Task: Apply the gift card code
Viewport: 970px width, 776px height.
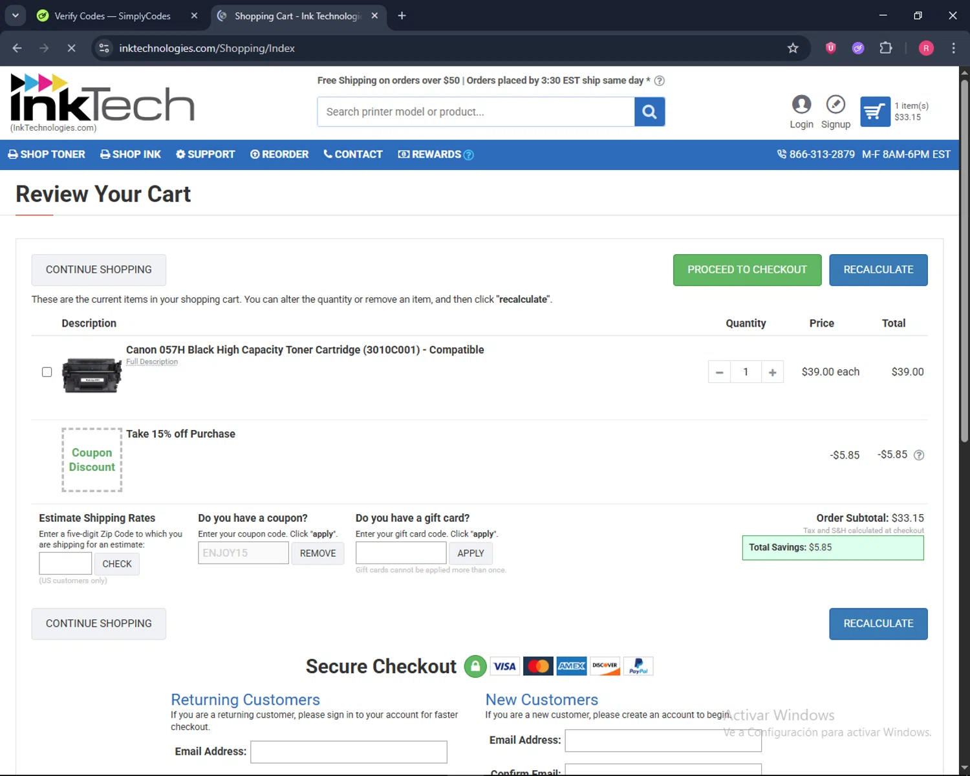Action: click(470, 553)
